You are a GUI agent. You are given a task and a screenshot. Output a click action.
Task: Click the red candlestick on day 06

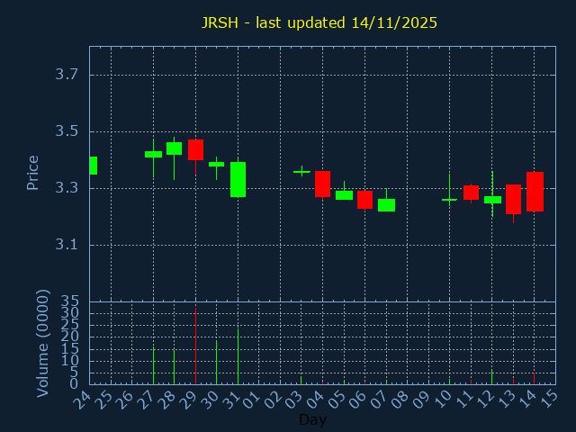tap(364, 199)
